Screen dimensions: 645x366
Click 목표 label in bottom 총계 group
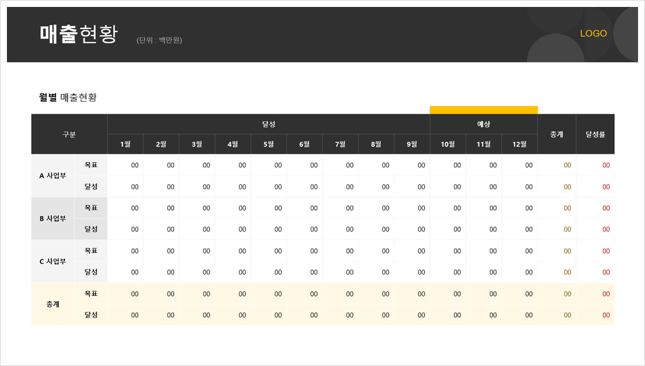pos(91,293)
